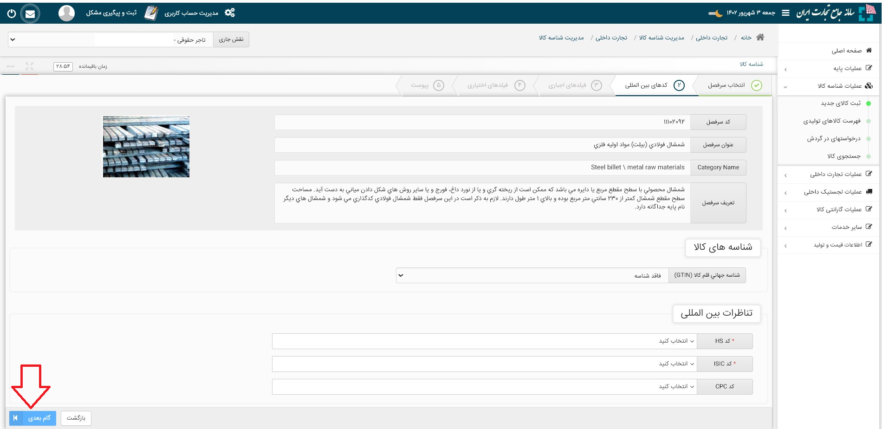Collapse عملیات شناسه کالا sidebar section
Screen dimensions: 882x429
(x=830, y=86)
